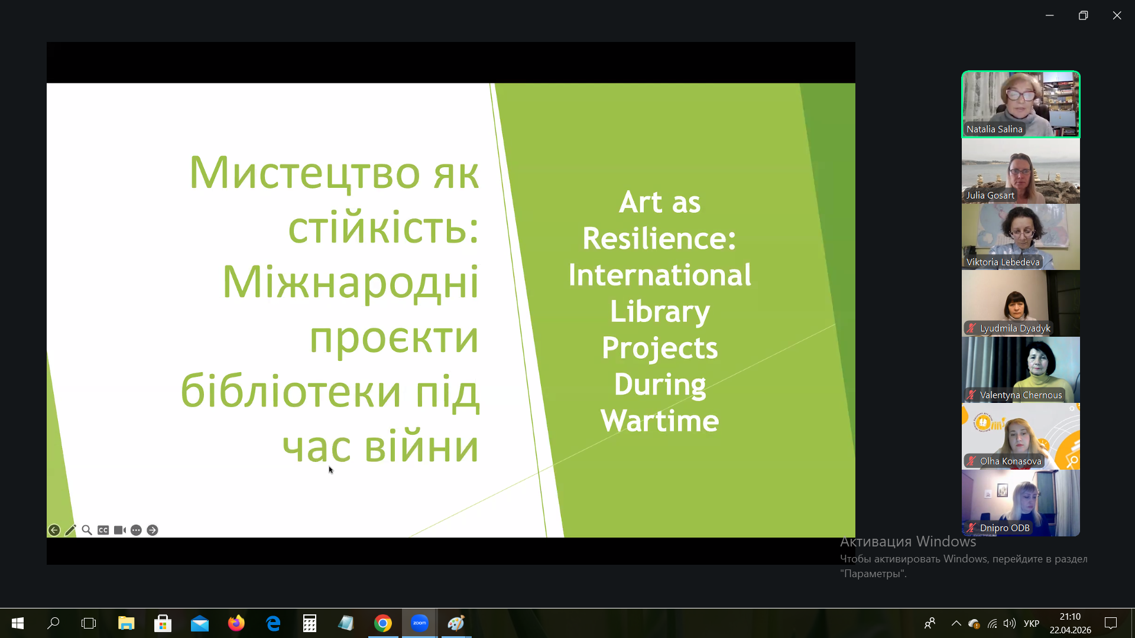Open more slideshow options menu
Image resolution: width=1135 pixels, height=638 pixels.
136,530
